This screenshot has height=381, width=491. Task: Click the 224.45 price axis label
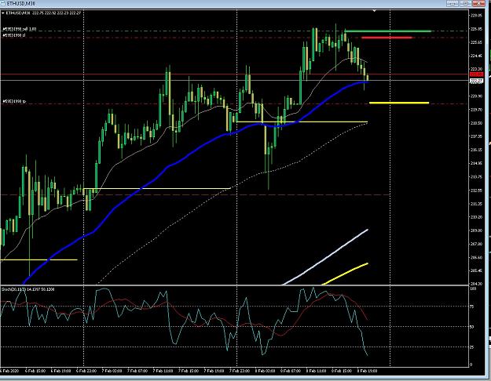pyautogui.click(x=476, y=56)
